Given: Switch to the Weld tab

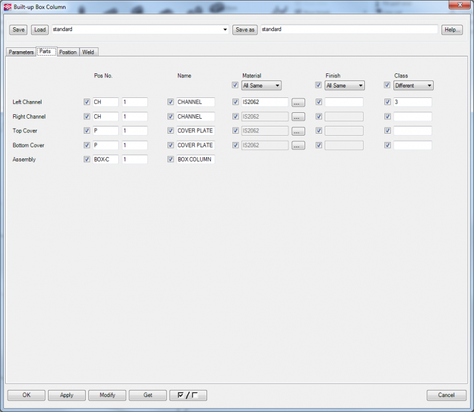Looking at the screenshot, I should pyautogui.click(x=88, y=52).
